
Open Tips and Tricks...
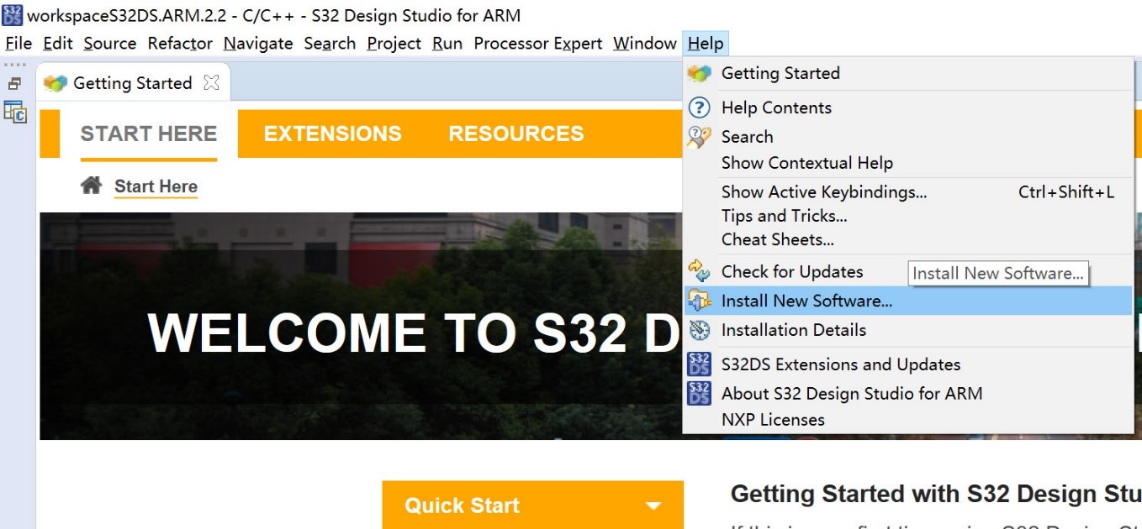[x=907, y=216]
